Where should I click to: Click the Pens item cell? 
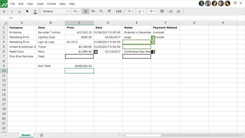[51, 51]
